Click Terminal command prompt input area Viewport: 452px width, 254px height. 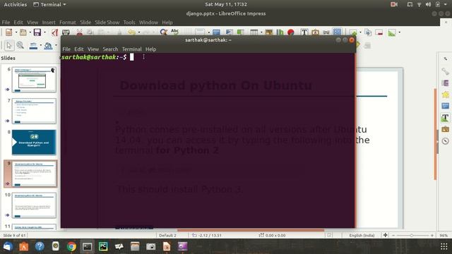click(x=132, y=57)
